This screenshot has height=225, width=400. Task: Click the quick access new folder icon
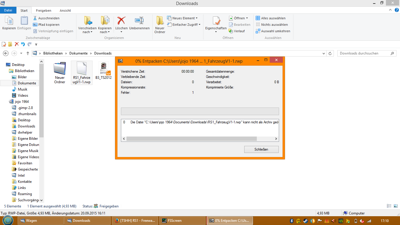[10, 44]
